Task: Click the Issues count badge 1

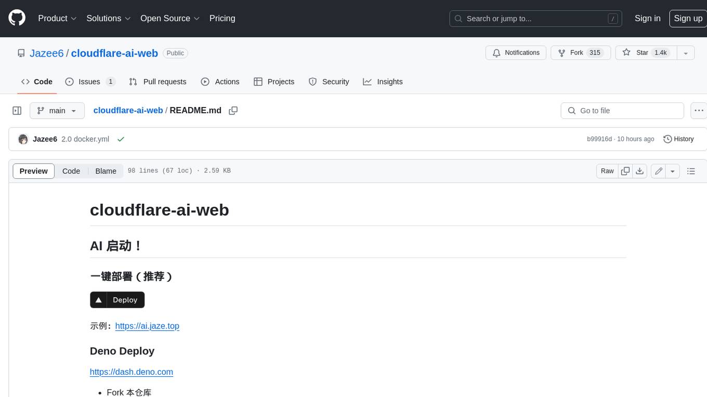Action: (x=110, y=82)
